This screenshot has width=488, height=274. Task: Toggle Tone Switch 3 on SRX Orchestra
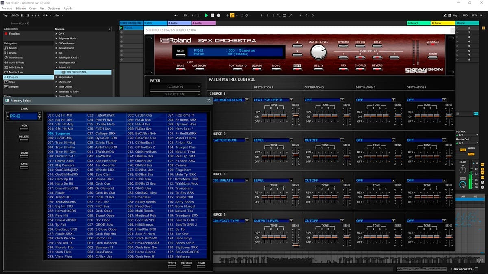(377, 57)
